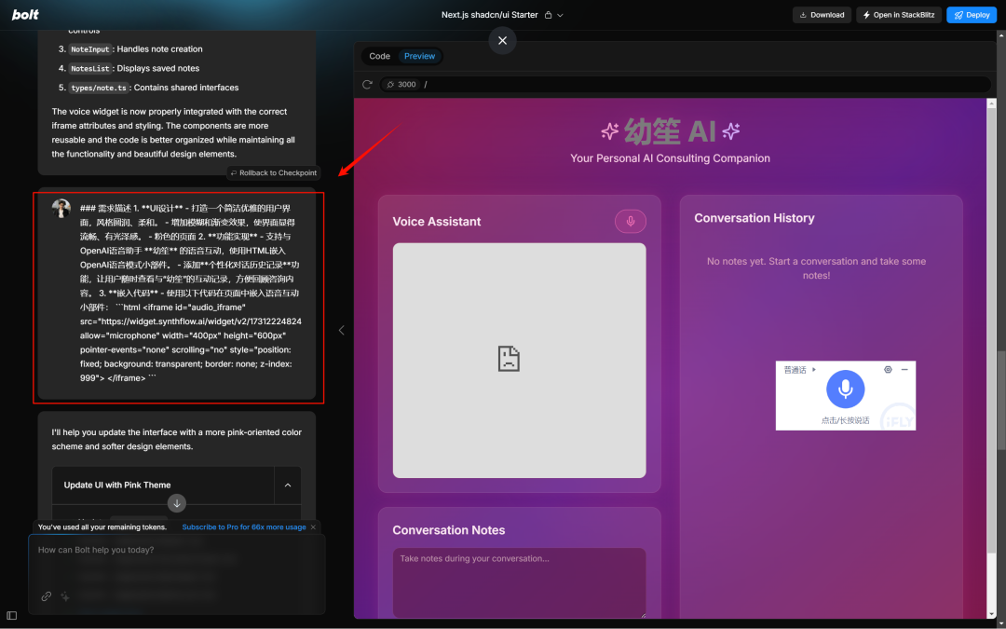Click the Bolt logo
This screenshot has height=629, width=1006.
[26, 15]
